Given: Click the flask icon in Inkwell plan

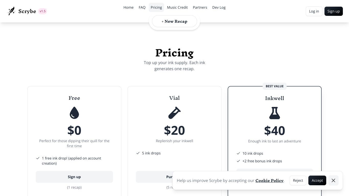Looking at the screenshot, I should [x=275, y=113].
